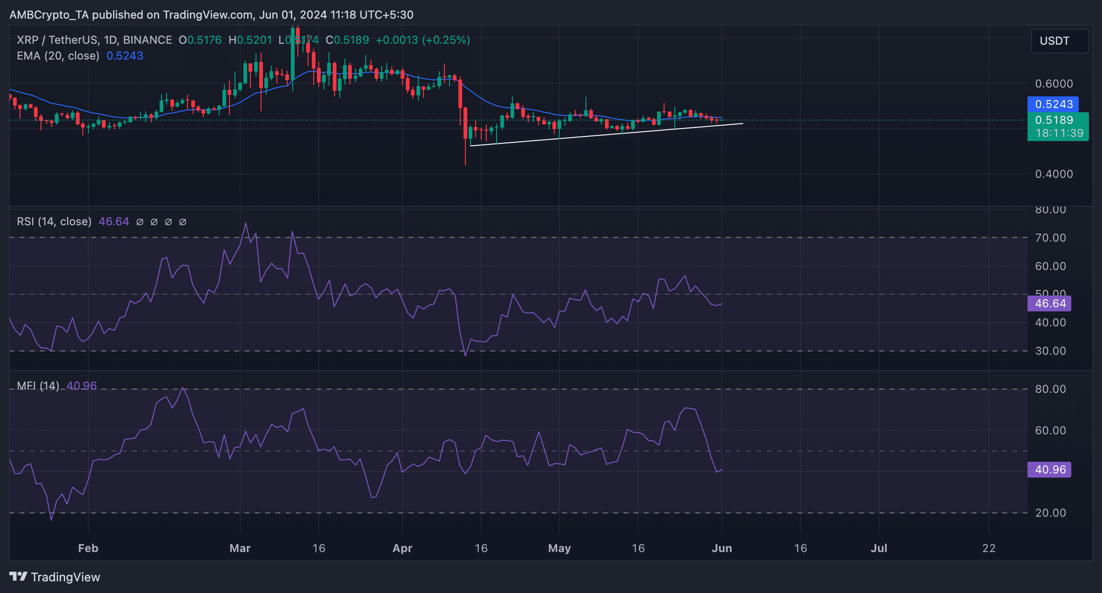
Task: Select the XRP / TetherUS, 1D, BINANCE title
Action: [x=94, y=40]
